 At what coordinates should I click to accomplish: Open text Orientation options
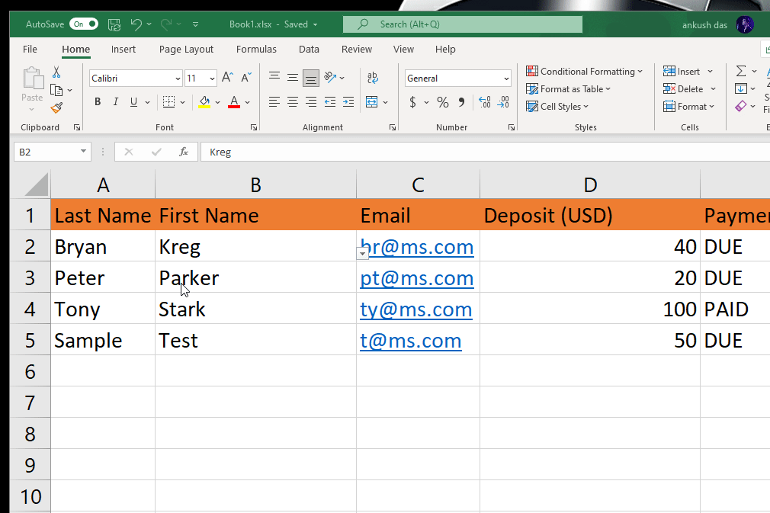pos(334,77)
